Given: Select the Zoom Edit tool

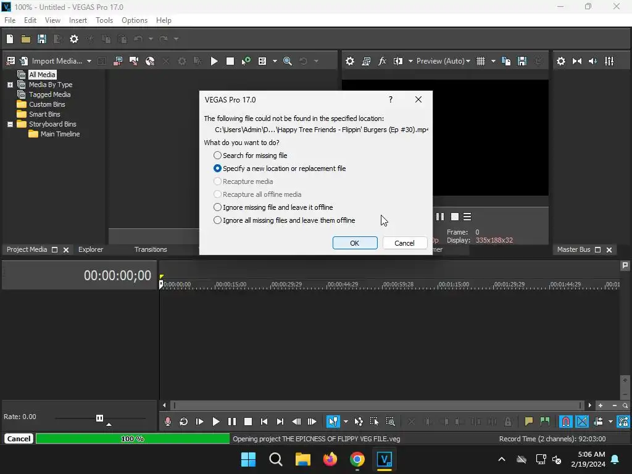Looking at the screenshot, I should coord(391,422).
